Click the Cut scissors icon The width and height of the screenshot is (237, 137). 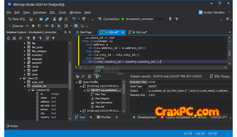54,19
